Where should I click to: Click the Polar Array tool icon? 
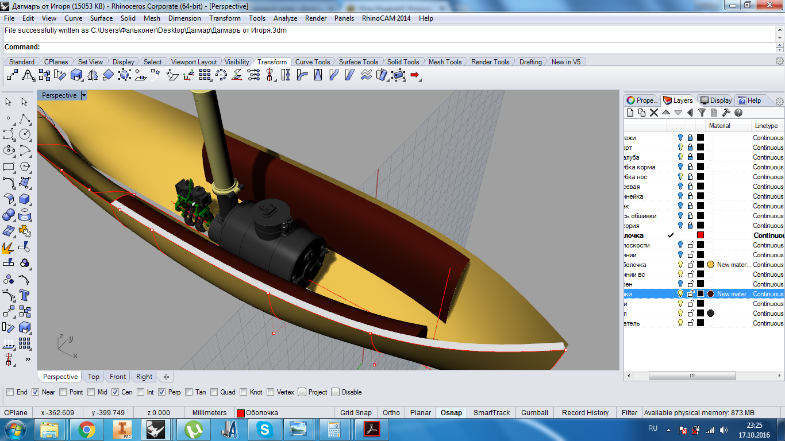pyautogui.click(x=221, y=75)
